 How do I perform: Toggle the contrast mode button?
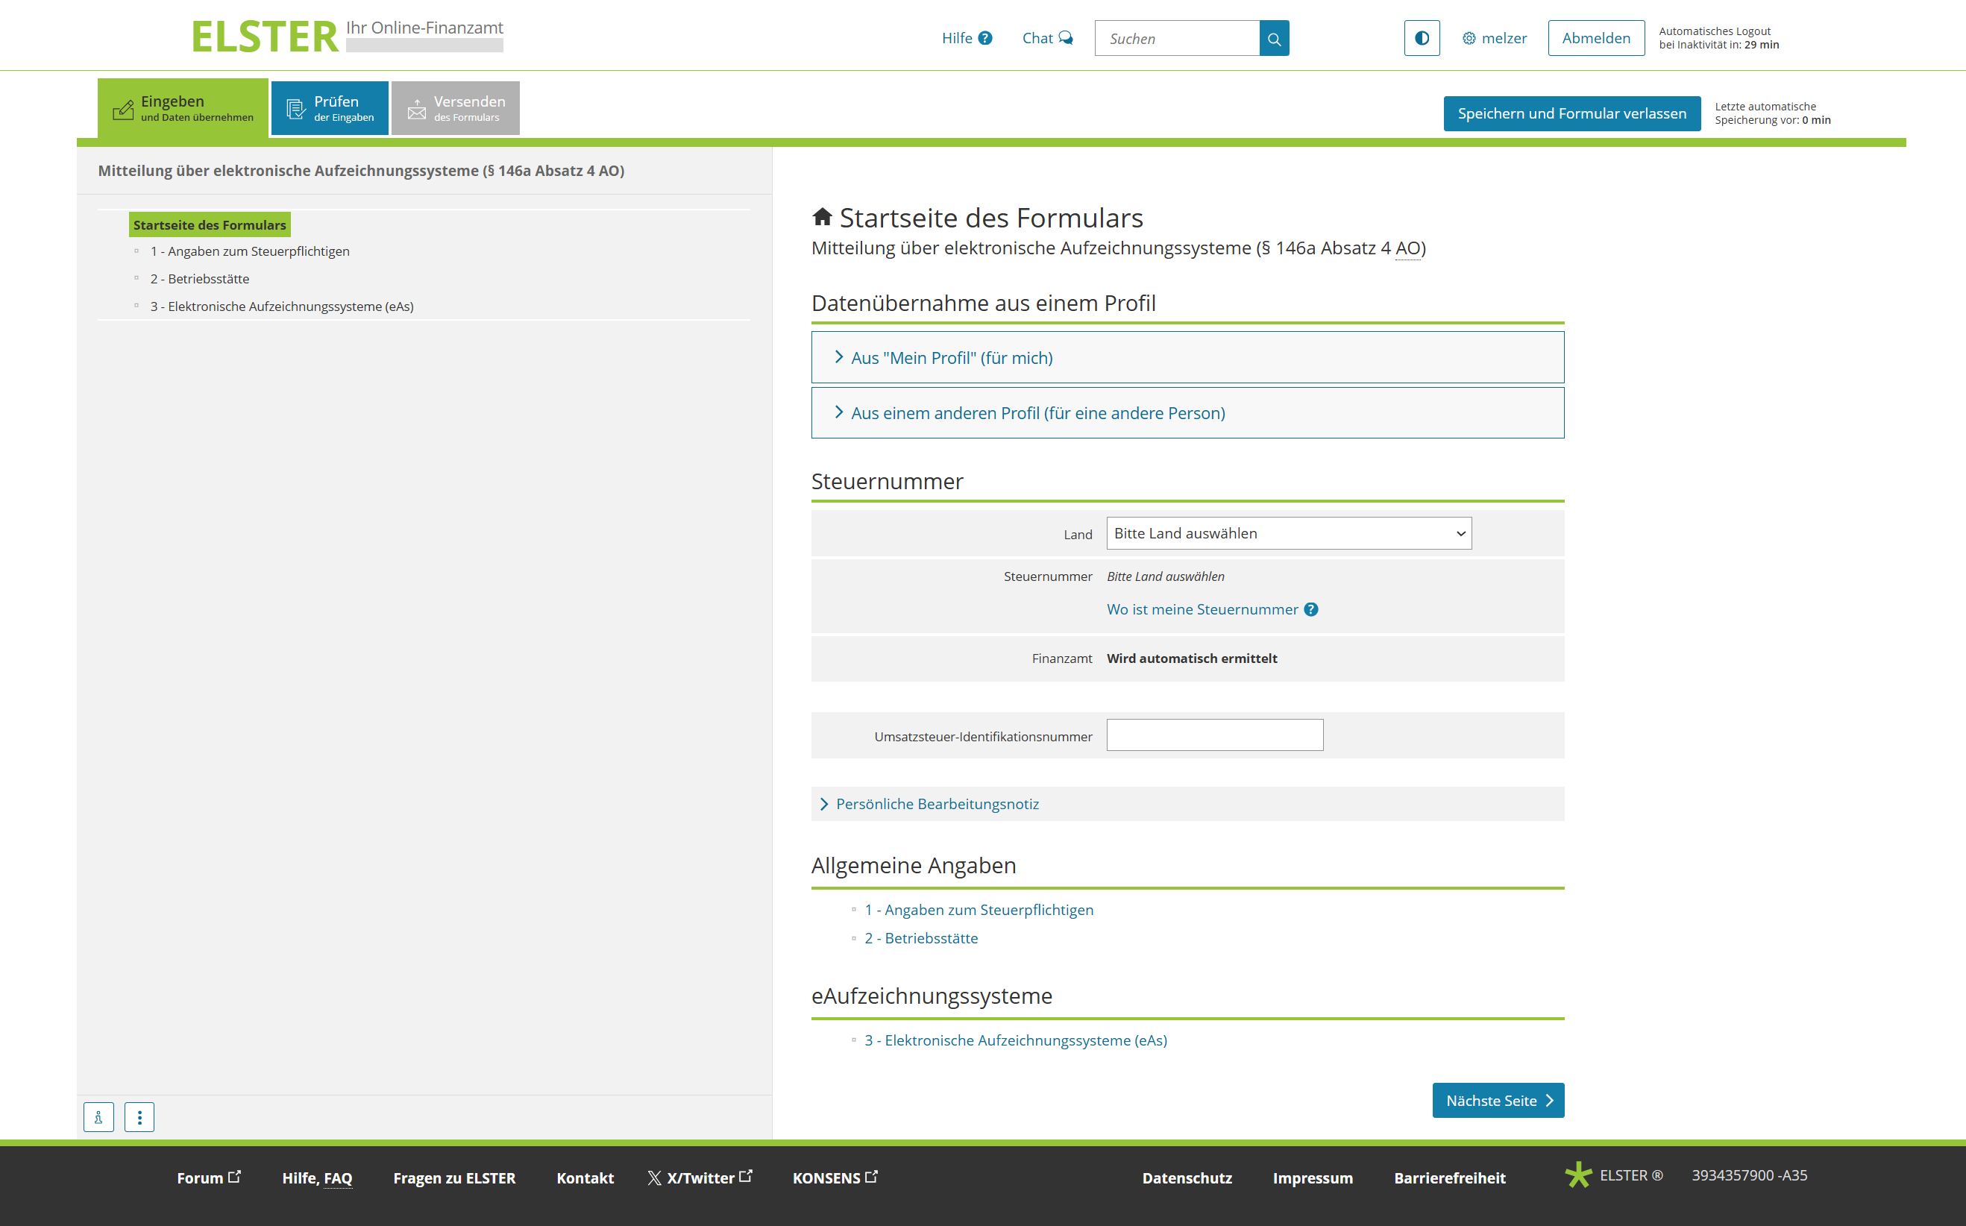coord(1422,38)
